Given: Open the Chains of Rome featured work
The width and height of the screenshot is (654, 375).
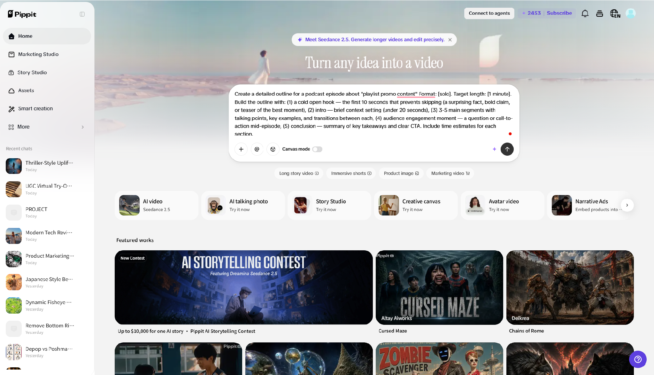Looking at the screenshot, I should (x=570, y=287).
